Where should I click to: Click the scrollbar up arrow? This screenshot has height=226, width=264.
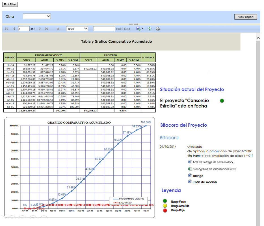coord(258,38)
